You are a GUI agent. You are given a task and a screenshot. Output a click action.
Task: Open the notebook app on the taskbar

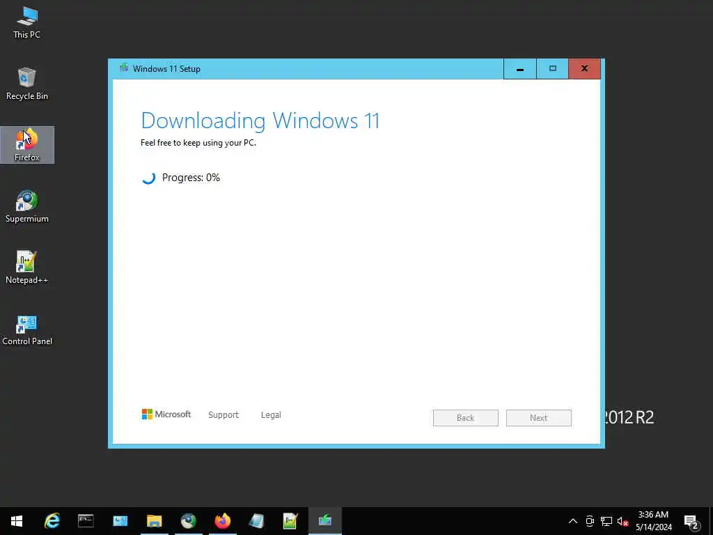[x=256, y=521]
